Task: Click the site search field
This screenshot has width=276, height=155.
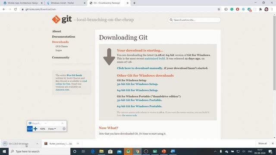Action: pyautogui.click(x=194, y=20)
